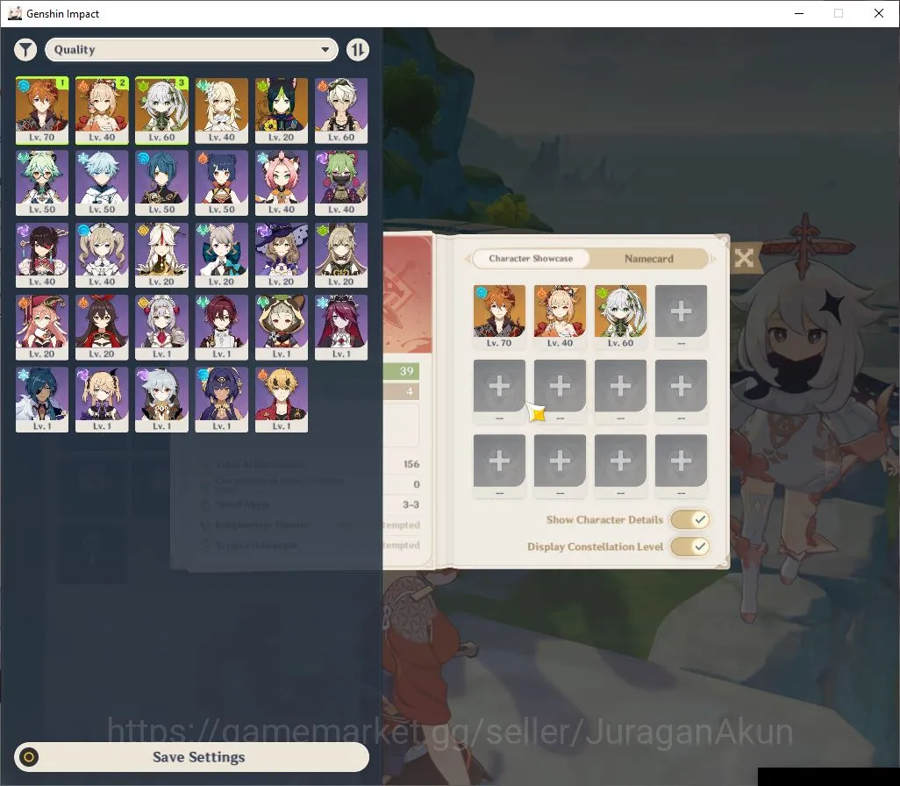Select Lisa Lv. 20 portrait
The width and height of the screenshot is (900, 786).
pyautogui.click(x=282, y=255)
